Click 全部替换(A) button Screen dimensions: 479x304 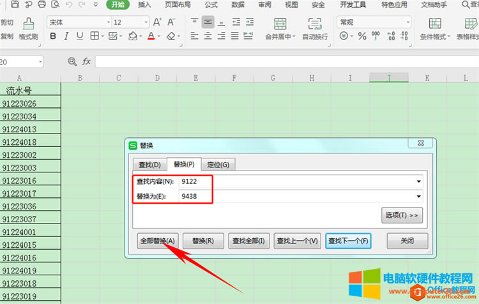tap(158, 241)
